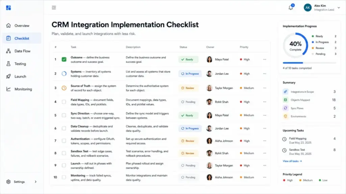
Task: Open more options for Monitoring row 10
Action: click(x=265, y=177)
